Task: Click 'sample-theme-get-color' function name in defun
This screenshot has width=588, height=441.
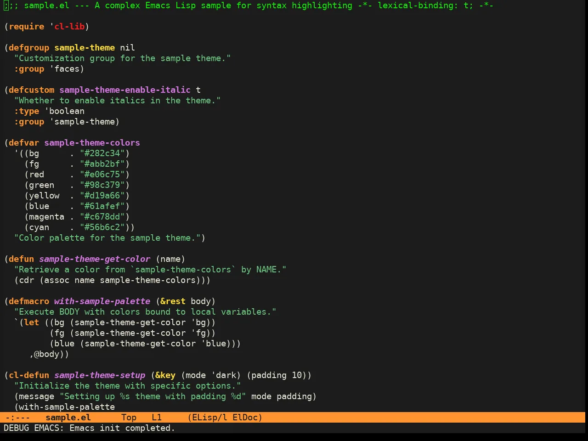Action: click(95, 259)
